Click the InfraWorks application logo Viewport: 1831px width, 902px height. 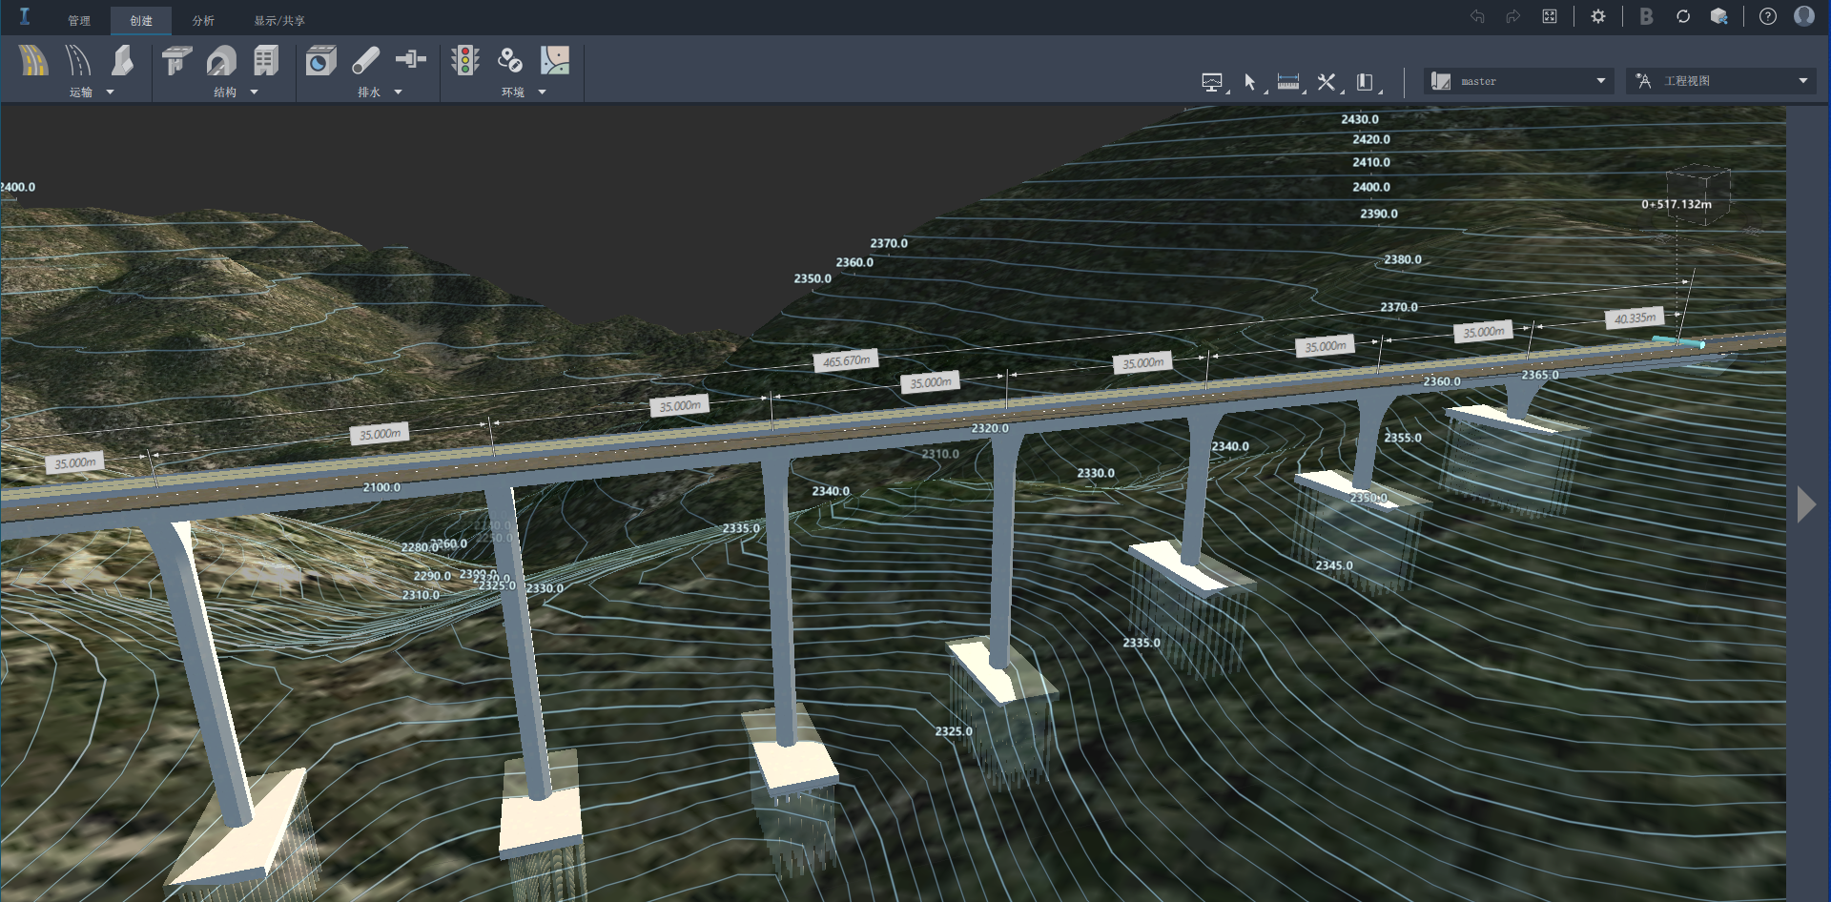click(25, 16)
